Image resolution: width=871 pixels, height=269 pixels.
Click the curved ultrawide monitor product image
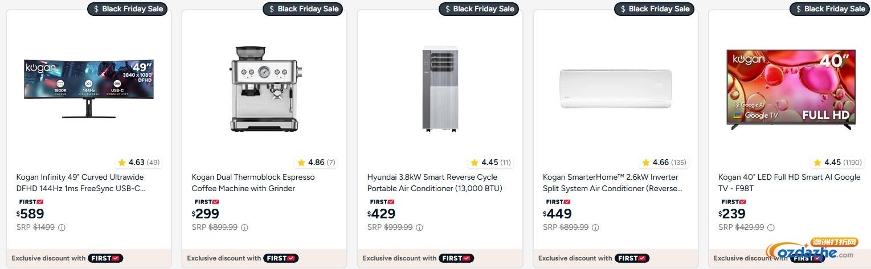point(88,88)
